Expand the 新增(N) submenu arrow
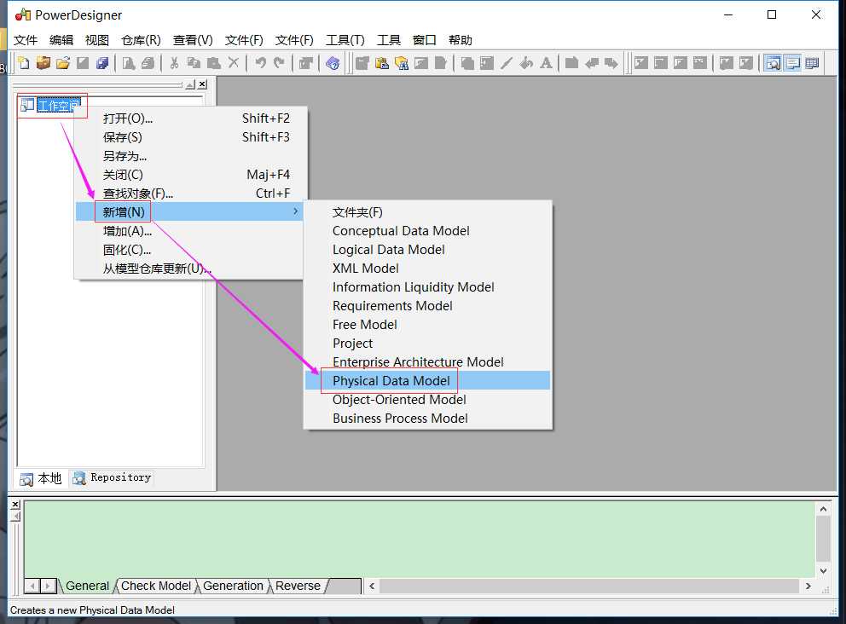 pyautogui.click(x=295, y=211)
